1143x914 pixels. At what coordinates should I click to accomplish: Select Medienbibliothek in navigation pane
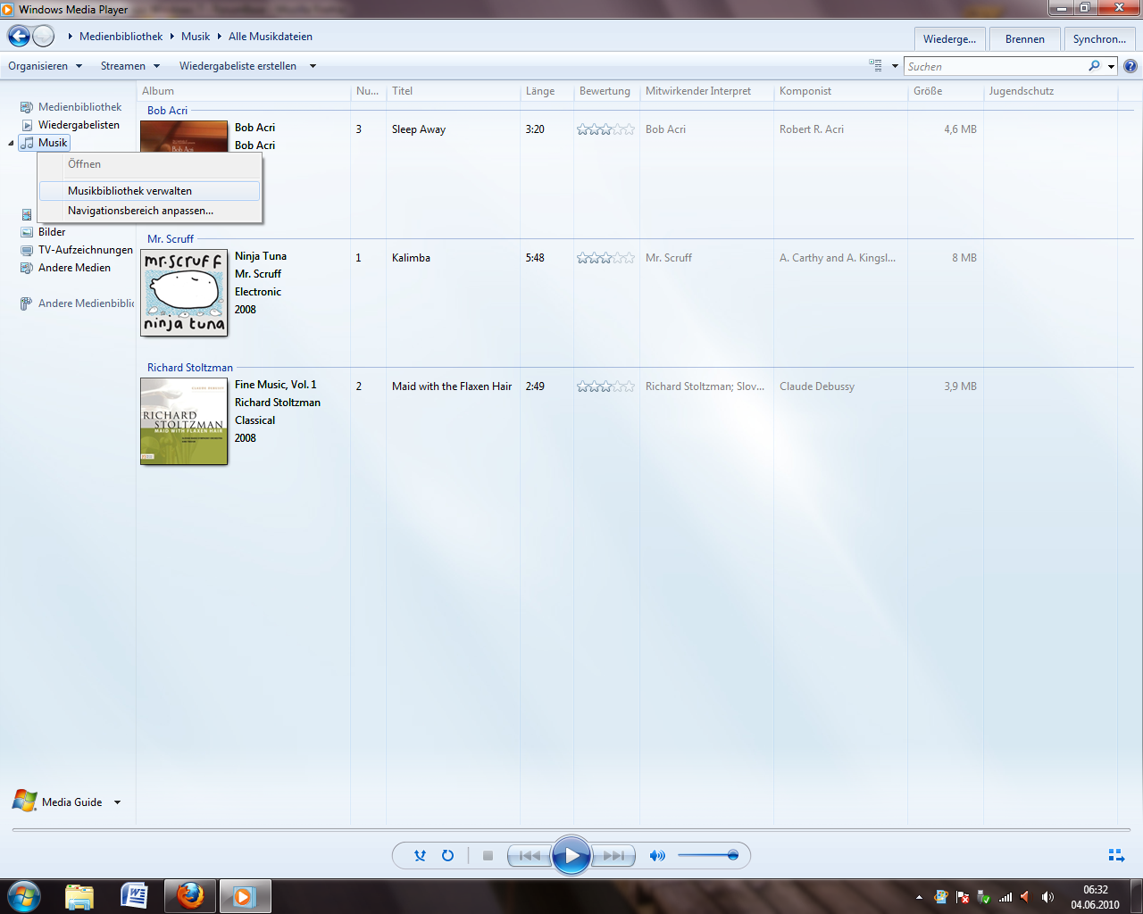[79, 107]
